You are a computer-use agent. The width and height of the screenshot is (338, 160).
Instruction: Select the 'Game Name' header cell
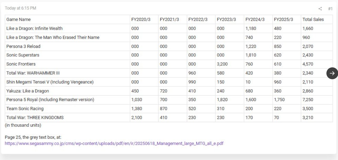coord(67,19)
